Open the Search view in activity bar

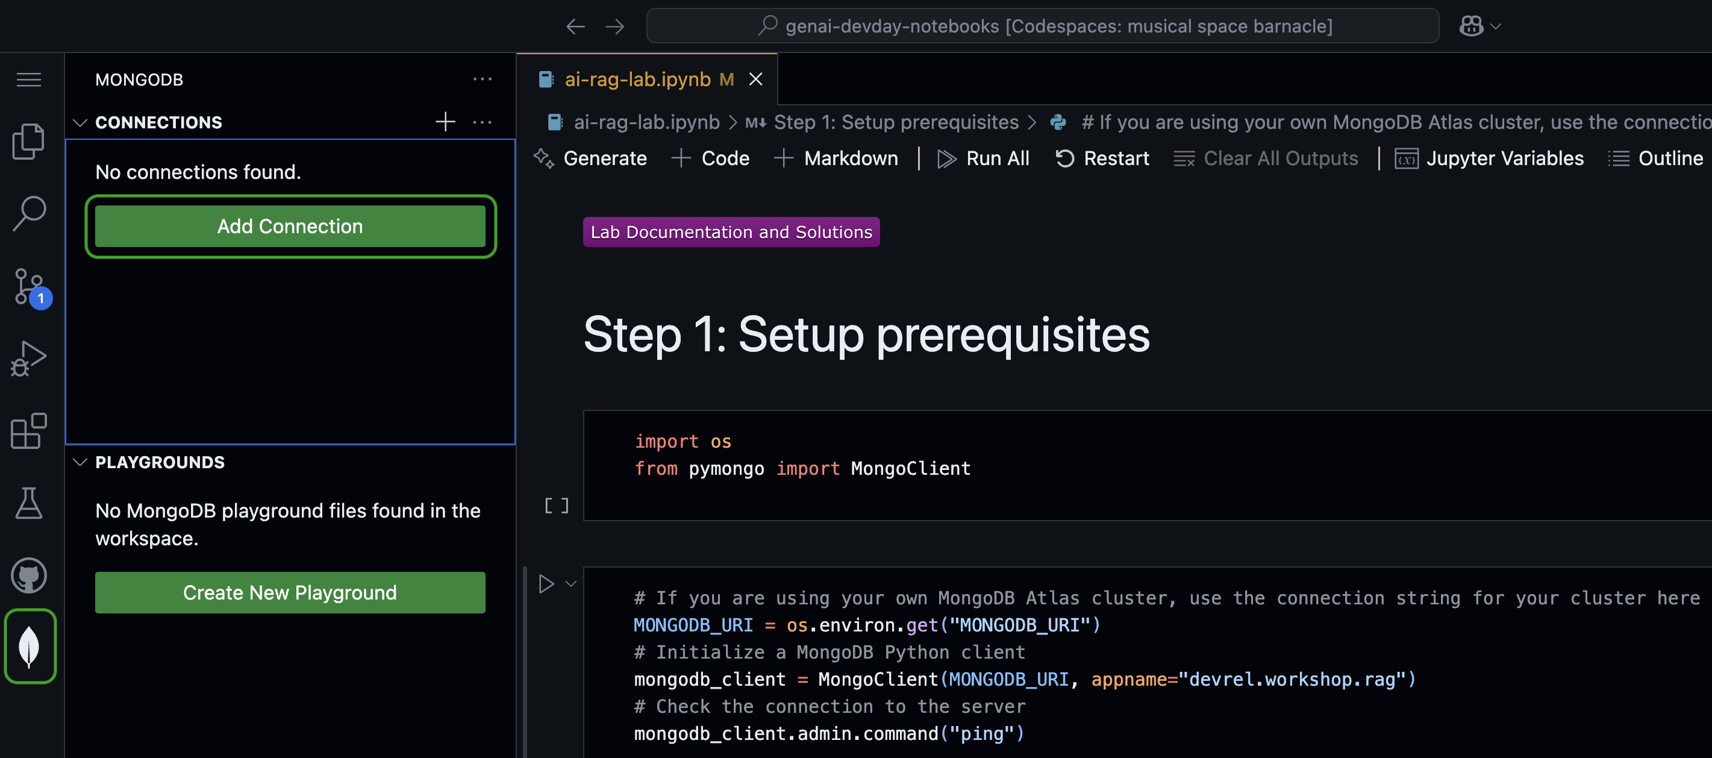28,213
